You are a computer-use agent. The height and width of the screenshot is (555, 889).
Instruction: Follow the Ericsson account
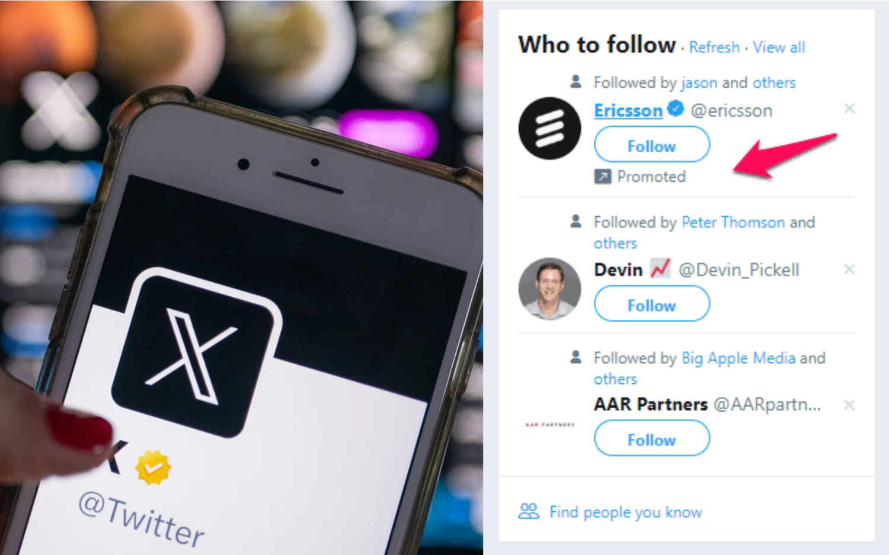point(652,145)
